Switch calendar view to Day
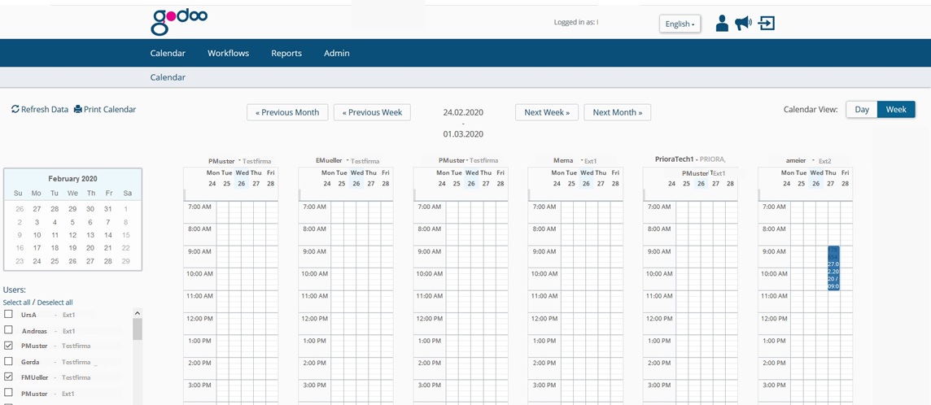 point(862,109)
